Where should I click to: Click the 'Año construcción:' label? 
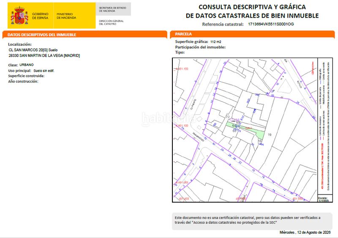point(23,81)
